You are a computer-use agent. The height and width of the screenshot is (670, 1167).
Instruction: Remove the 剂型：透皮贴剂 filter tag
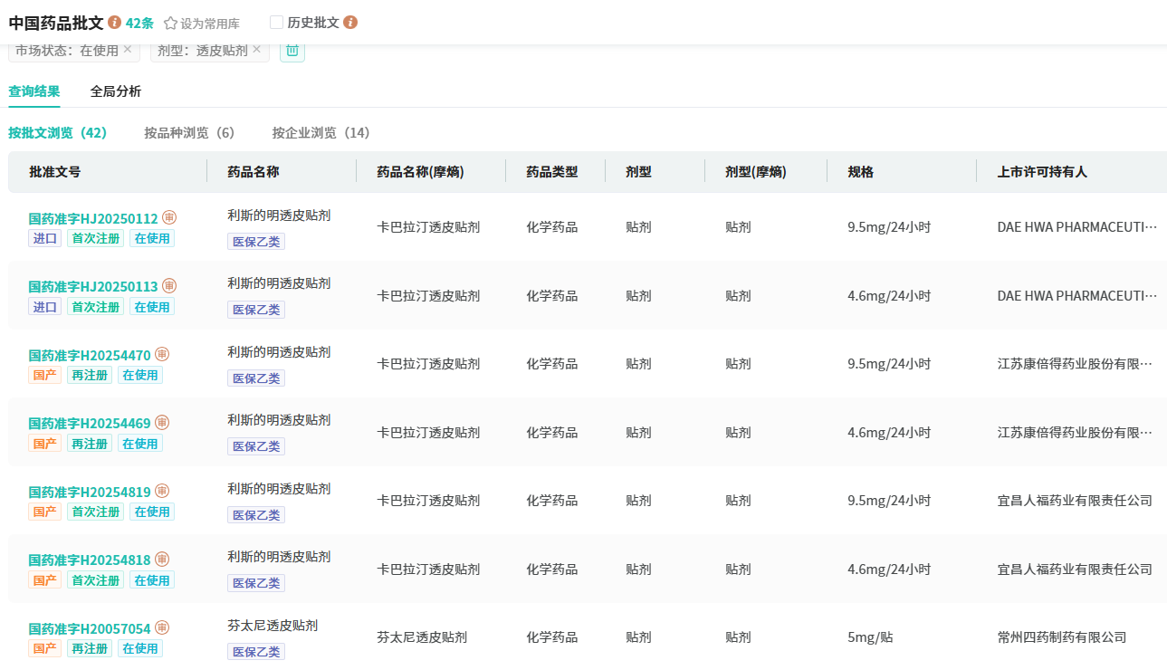pyautogui.click(x=256, y=50)
